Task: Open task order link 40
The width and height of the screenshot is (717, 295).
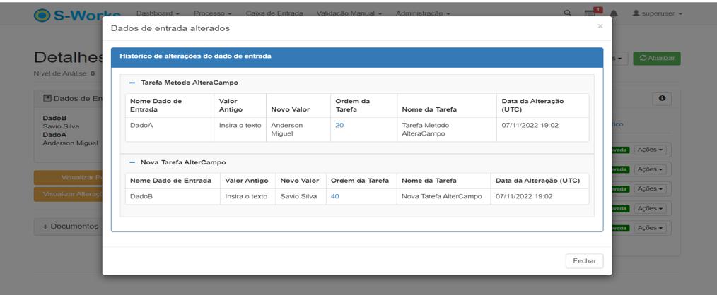Action: [x=334, y=196]
